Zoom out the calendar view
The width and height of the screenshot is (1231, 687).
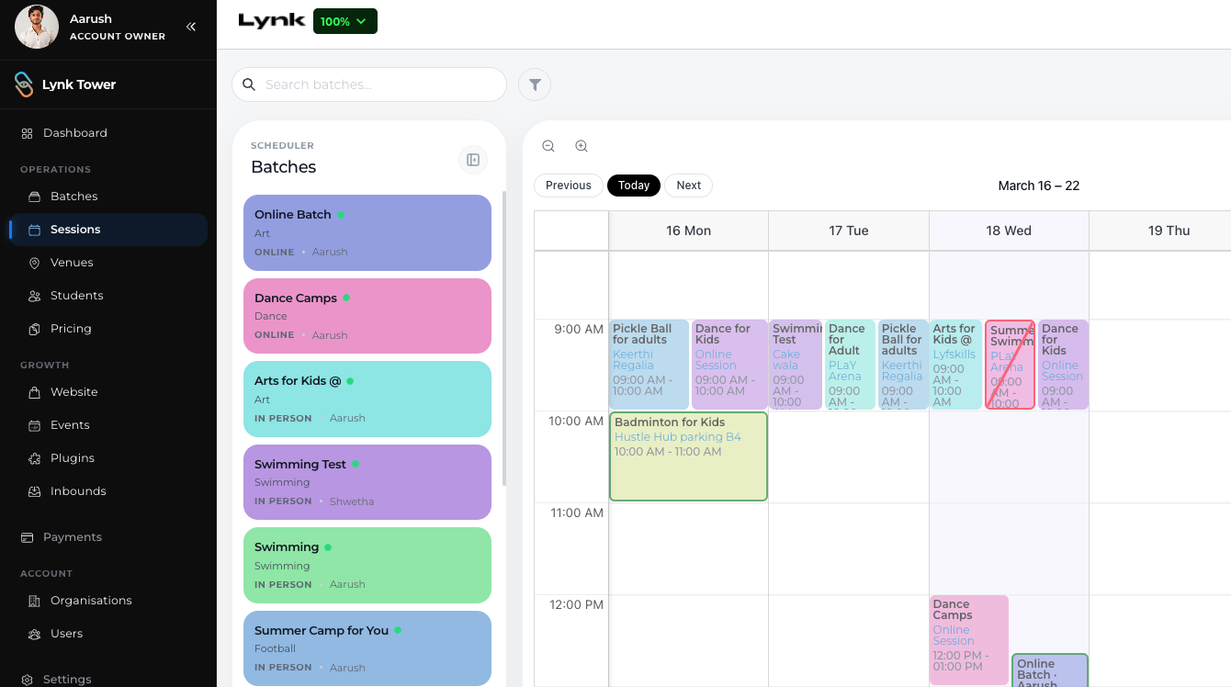[x=548, y=146]
